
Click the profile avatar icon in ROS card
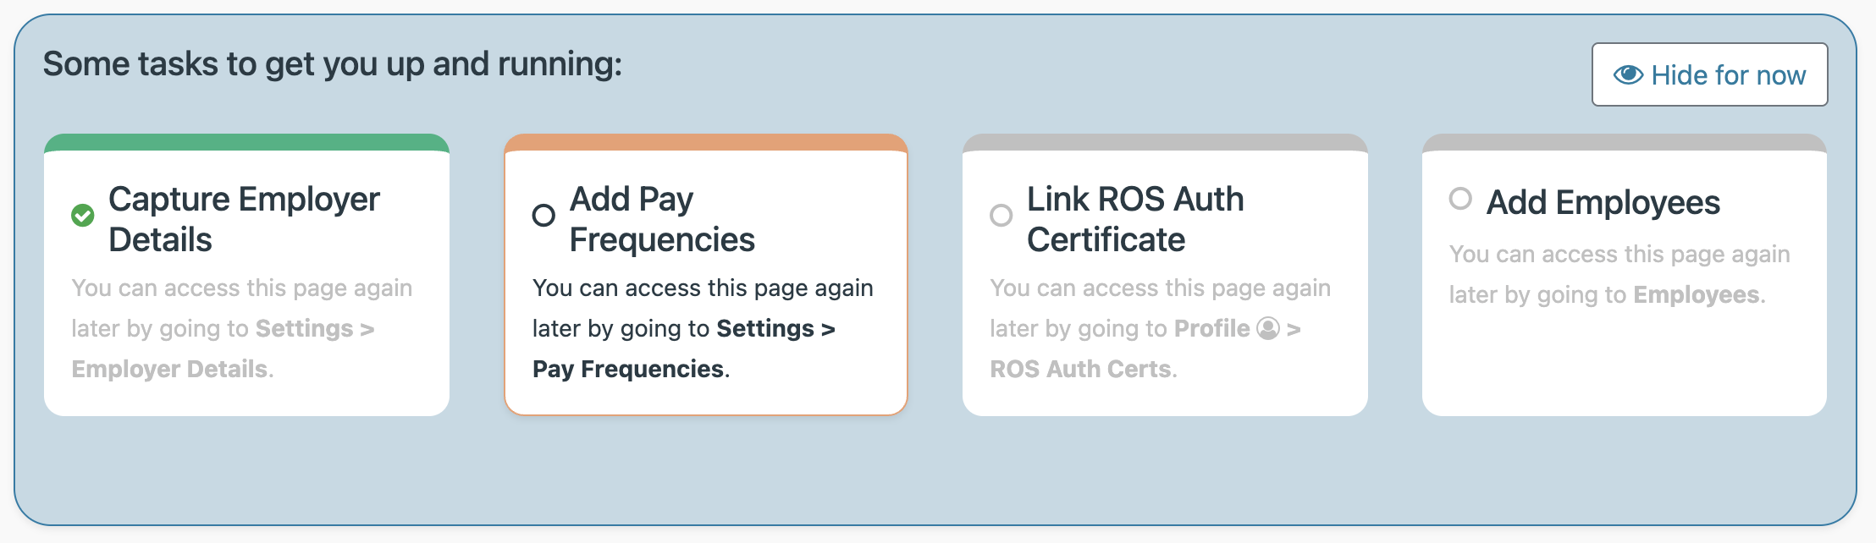1268,328
